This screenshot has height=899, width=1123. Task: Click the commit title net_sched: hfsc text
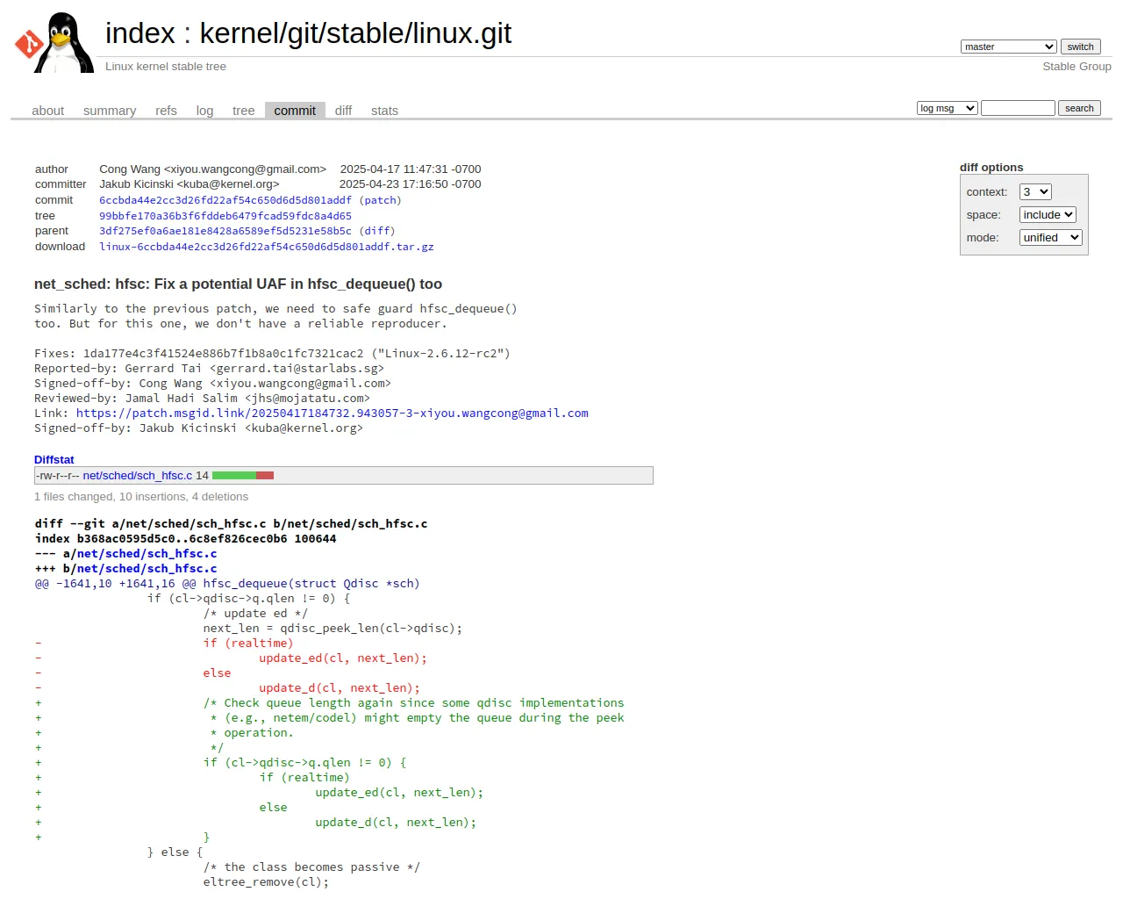pyautogui.click(x=238, y=284)
